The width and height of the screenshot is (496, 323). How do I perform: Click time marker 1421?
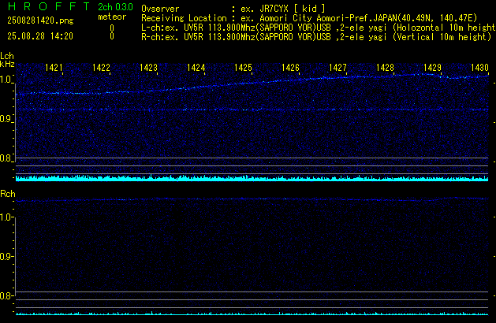point(54,68)
